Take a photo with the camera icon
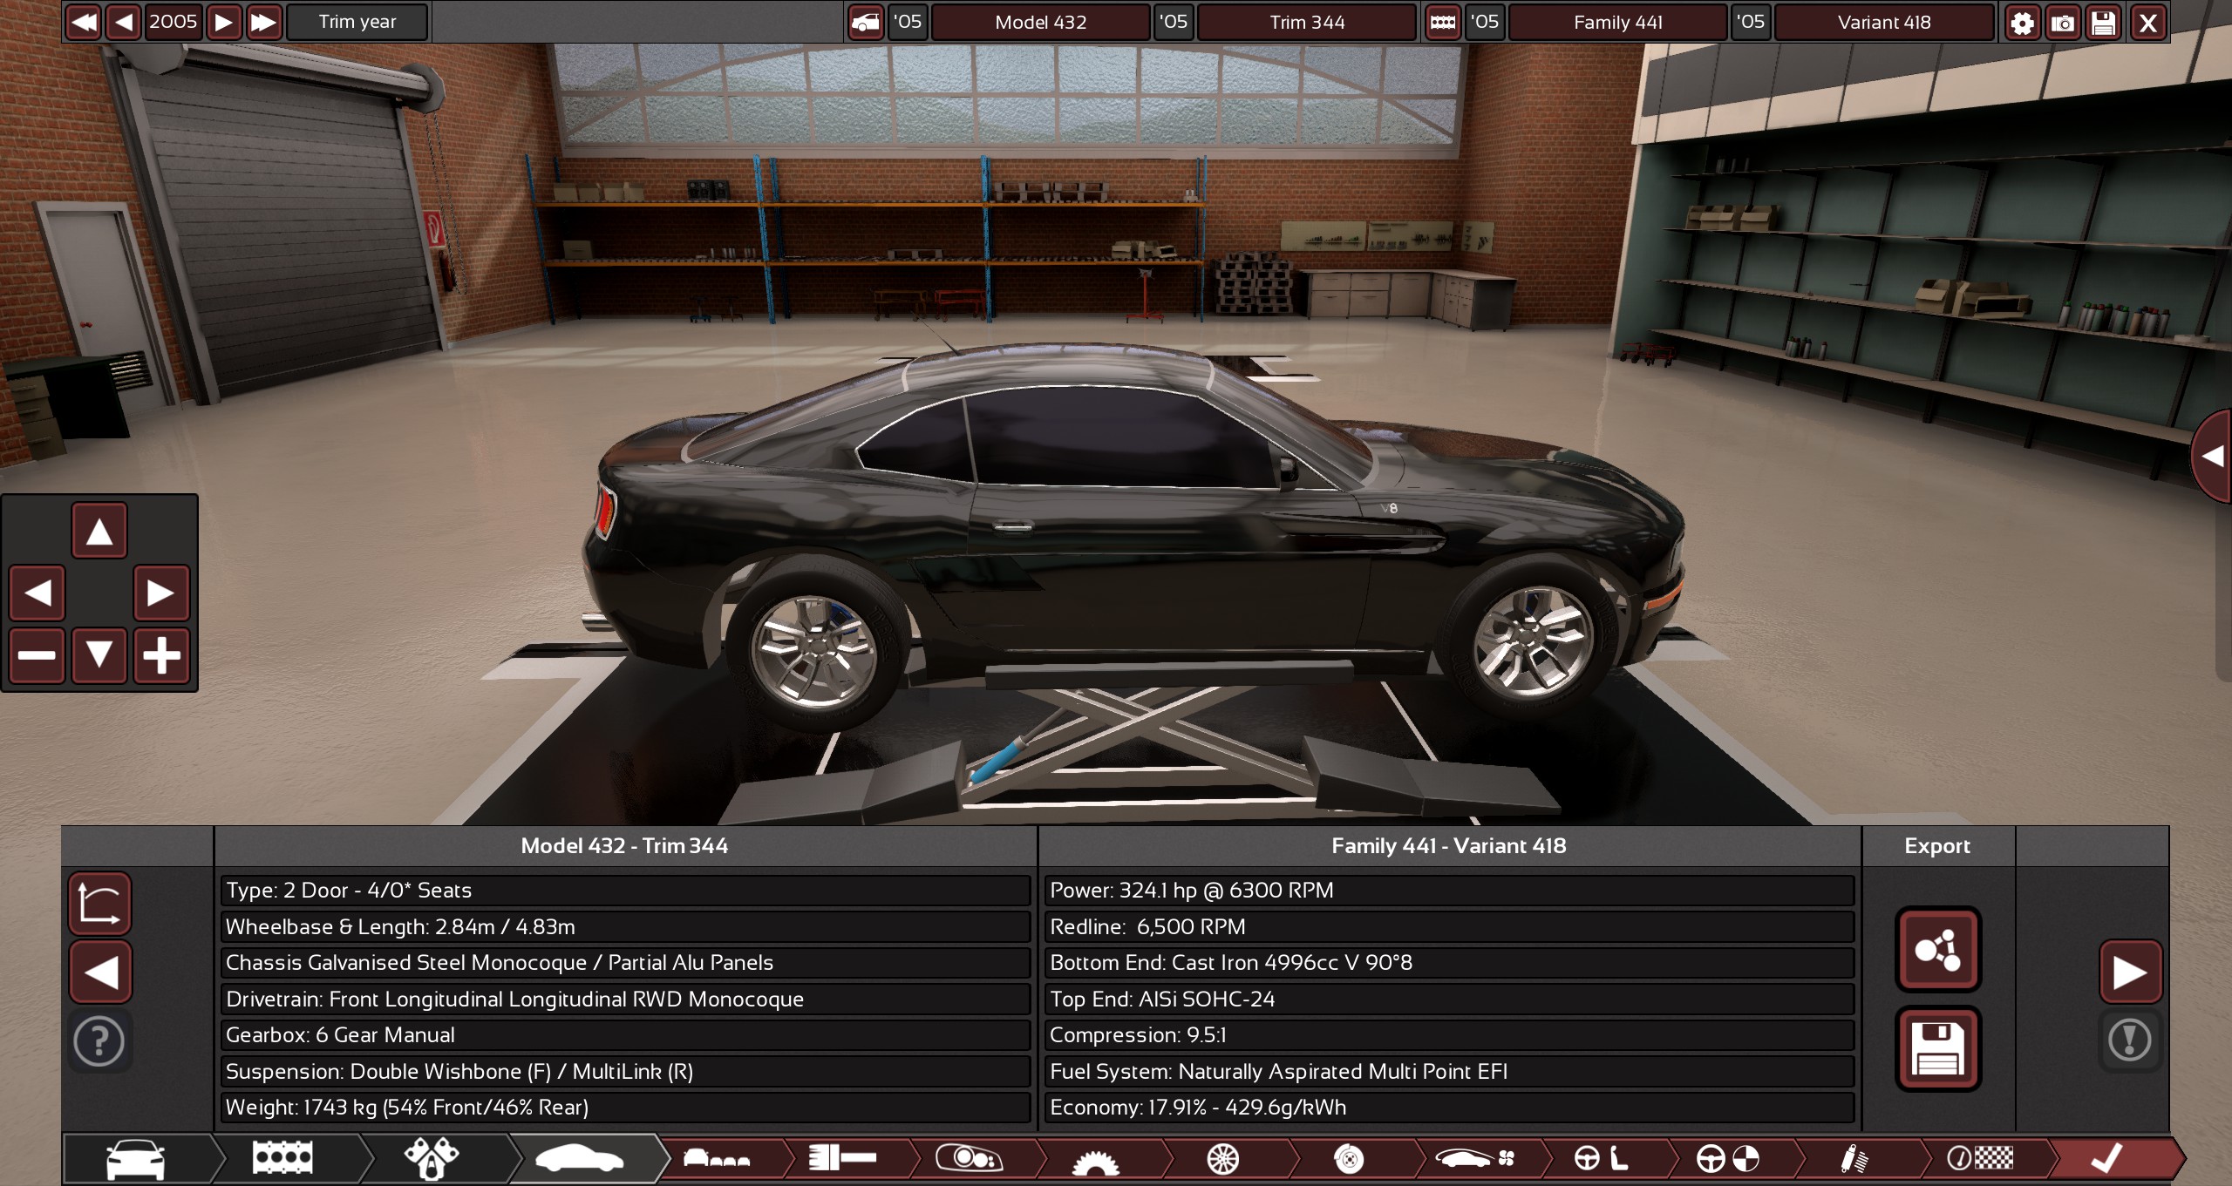 point(2063,22)
